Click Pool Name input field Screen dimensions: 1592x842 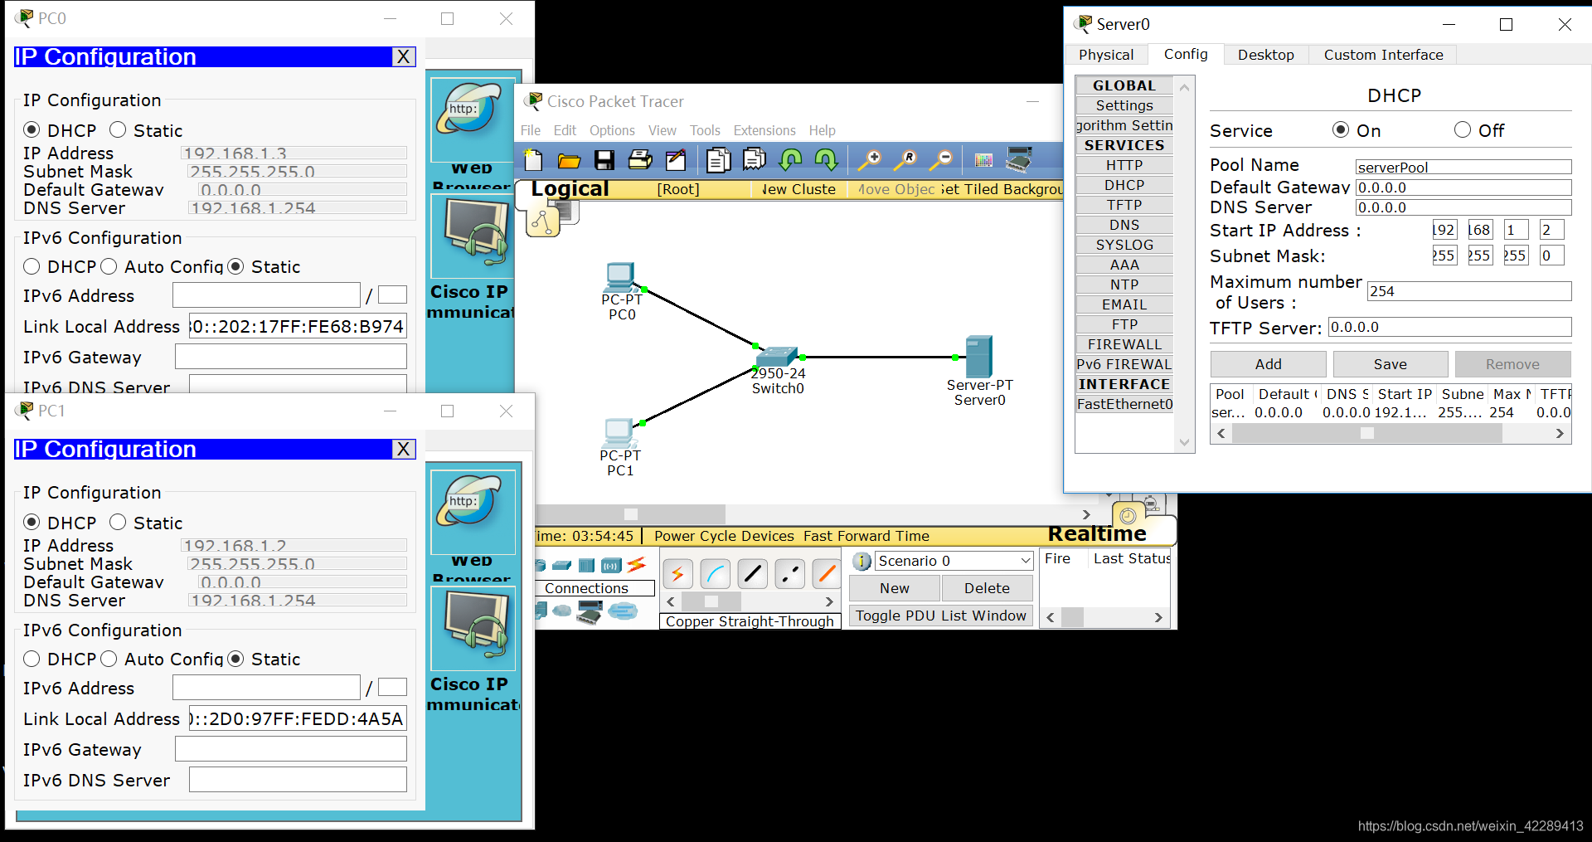coord(1463,167)
